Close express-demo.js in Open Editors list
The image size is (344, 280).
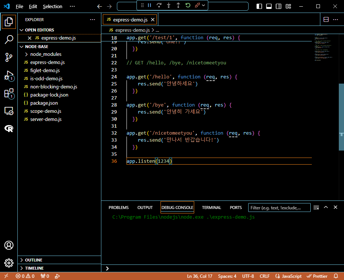[30, 38]
